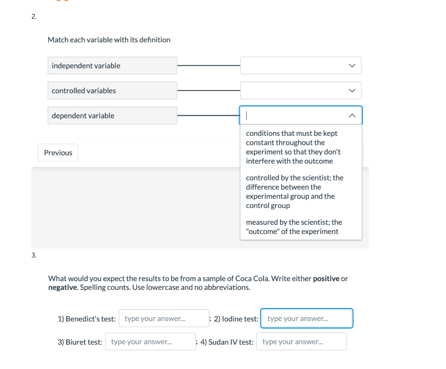Select the 'independent variable' term box
Screen dimensions: 446x369
coord(112,65)
